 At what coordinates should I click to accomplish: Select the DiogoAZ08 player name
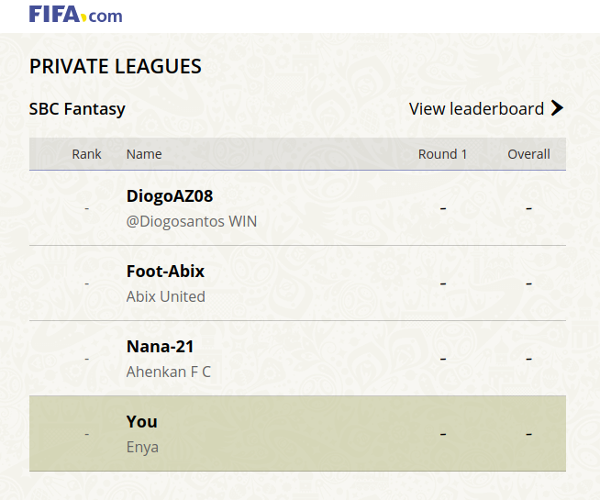tap(170, 196)
